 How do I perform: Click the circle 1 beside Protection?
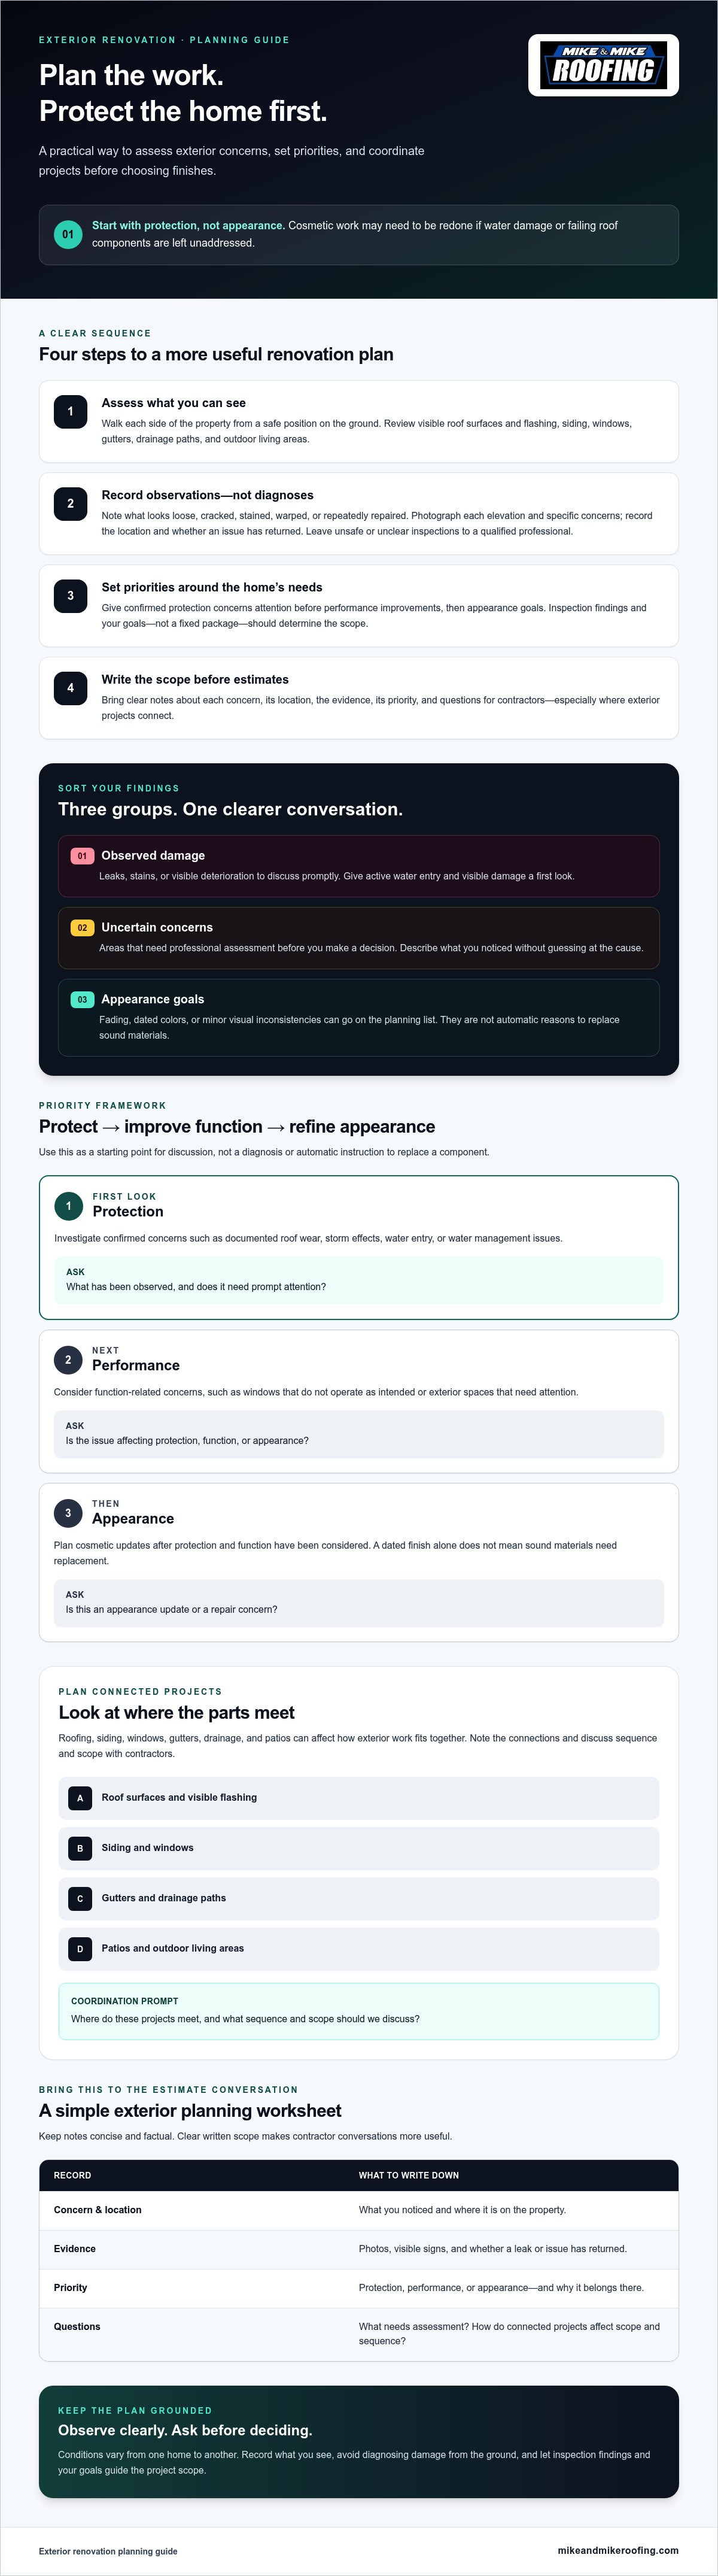68,1206
